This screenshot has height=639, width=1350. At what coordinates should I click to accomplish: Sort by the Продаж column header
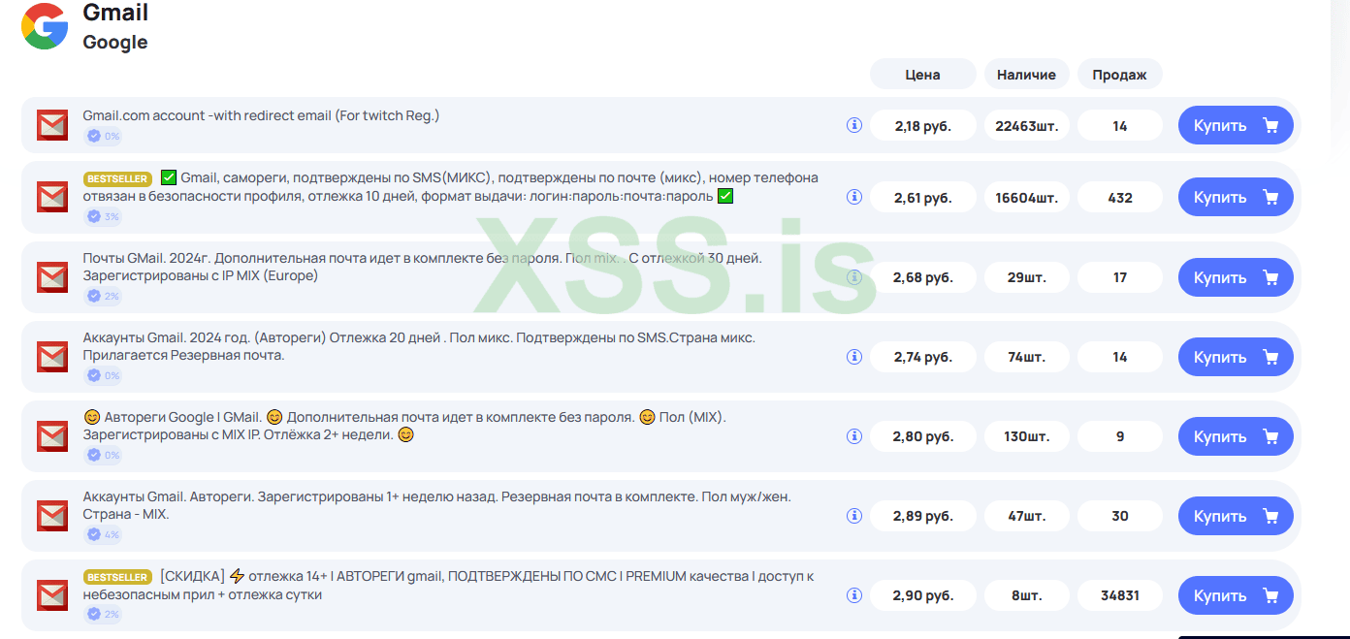click(1119, 75)
